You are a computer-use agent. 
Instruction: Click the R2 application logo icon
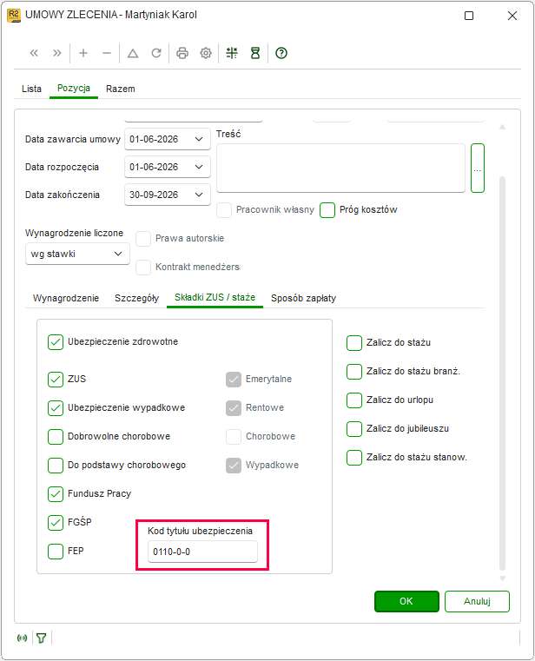pyautogui.click(x=14, y=15)
